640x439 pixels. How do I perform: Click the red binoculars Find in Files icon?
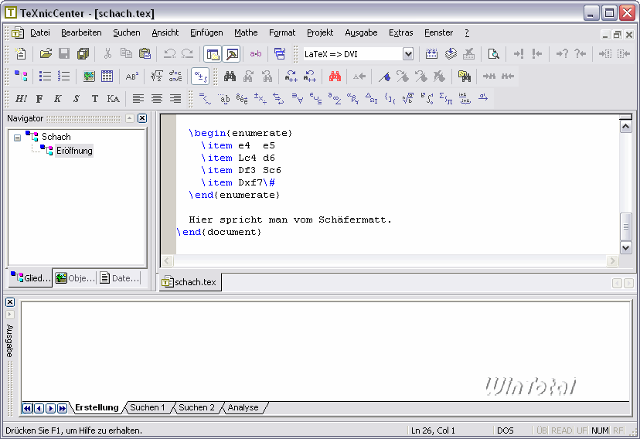(x=335, y=77)
